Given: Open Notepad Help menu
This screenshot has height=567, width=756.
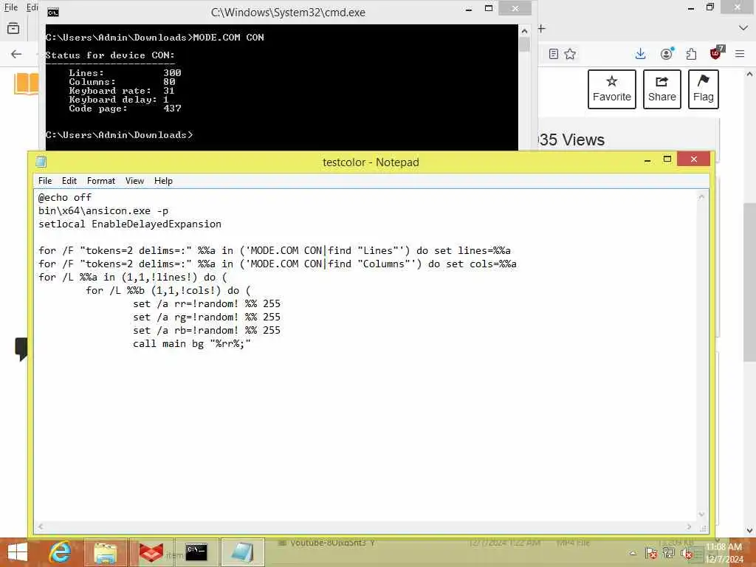Looking at the screenshot, I should click(163, 181).
